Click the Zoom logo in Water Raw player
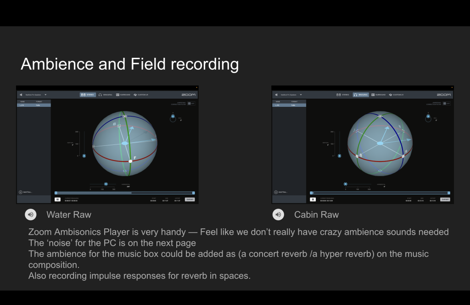 click(189, 94)
